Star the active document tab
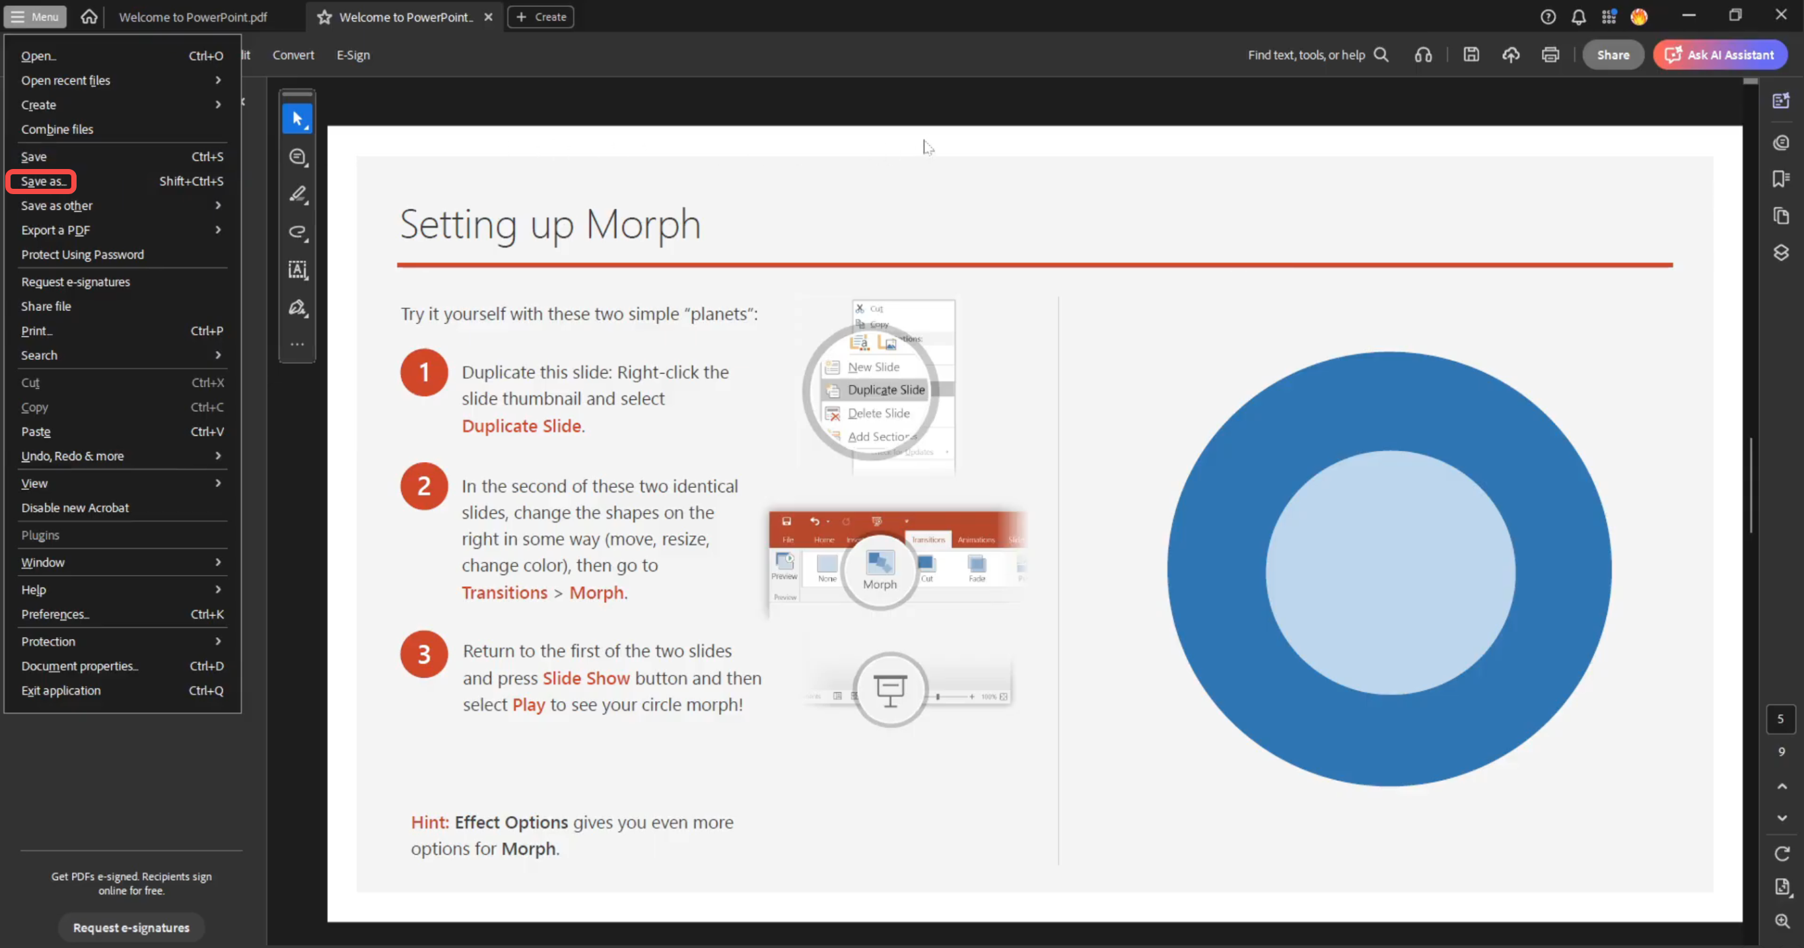The height and width of the screenshot is (948, 1804). pos(324,17)
